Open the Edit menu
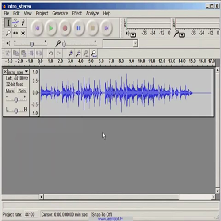 (16, 14)
